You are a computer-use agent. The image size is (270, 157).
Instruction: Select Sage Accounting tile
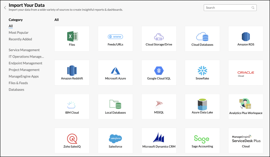(202, 140)
